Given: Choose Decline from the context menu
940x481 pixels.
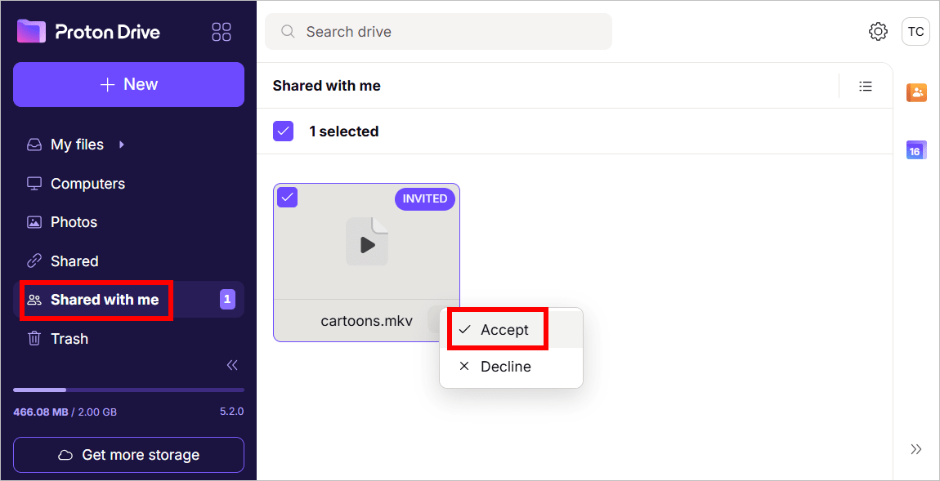Looking at the screenshot, I should click(x=511, y=367).
